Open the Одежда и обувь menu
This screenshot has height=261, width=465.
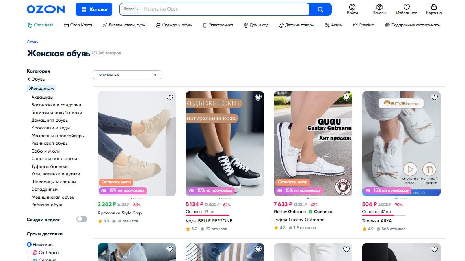(x=174, y=25)
